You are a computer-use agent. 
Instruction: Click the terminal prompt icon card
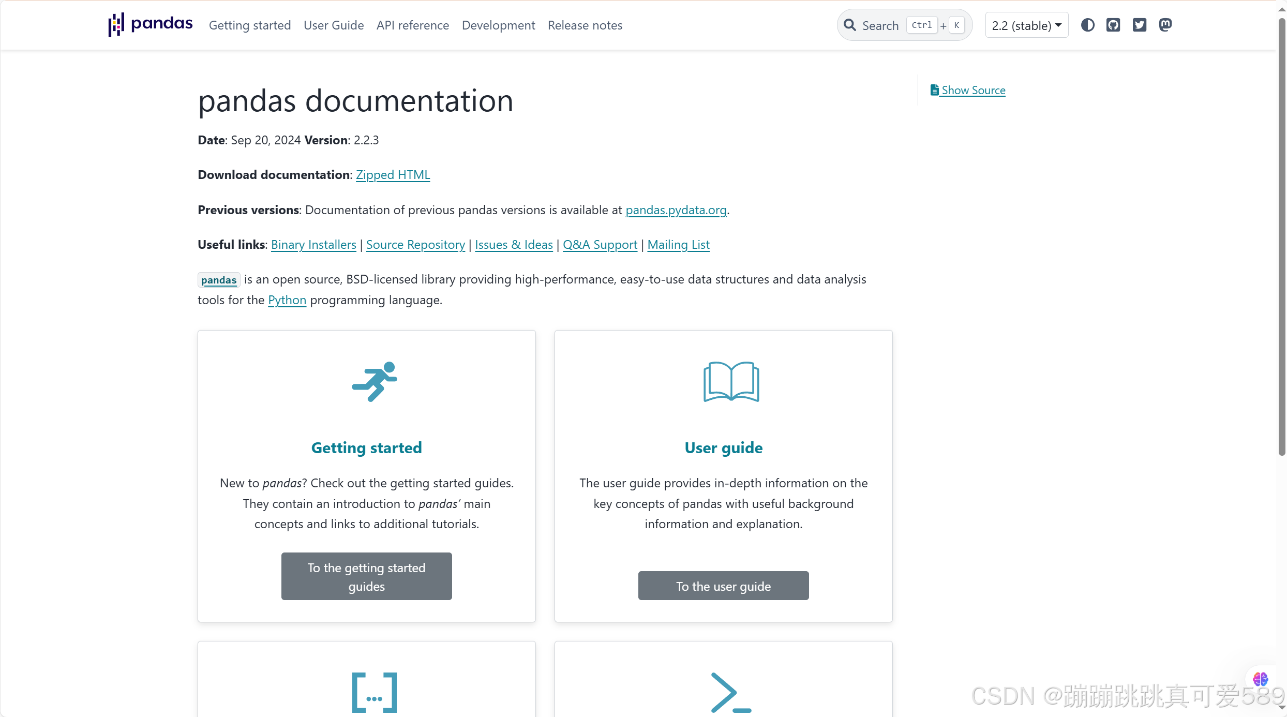(x=730, y=692)
